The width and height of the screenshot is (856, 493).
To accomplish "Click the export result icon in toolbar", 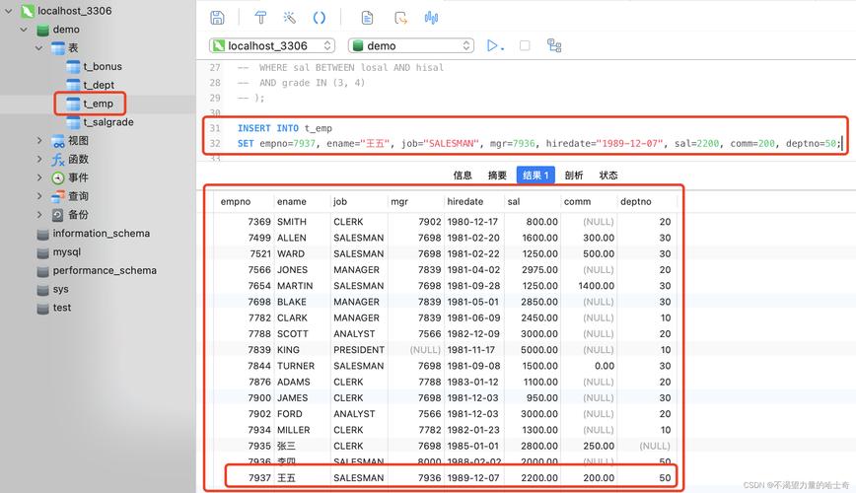I will tap(400, 18).
